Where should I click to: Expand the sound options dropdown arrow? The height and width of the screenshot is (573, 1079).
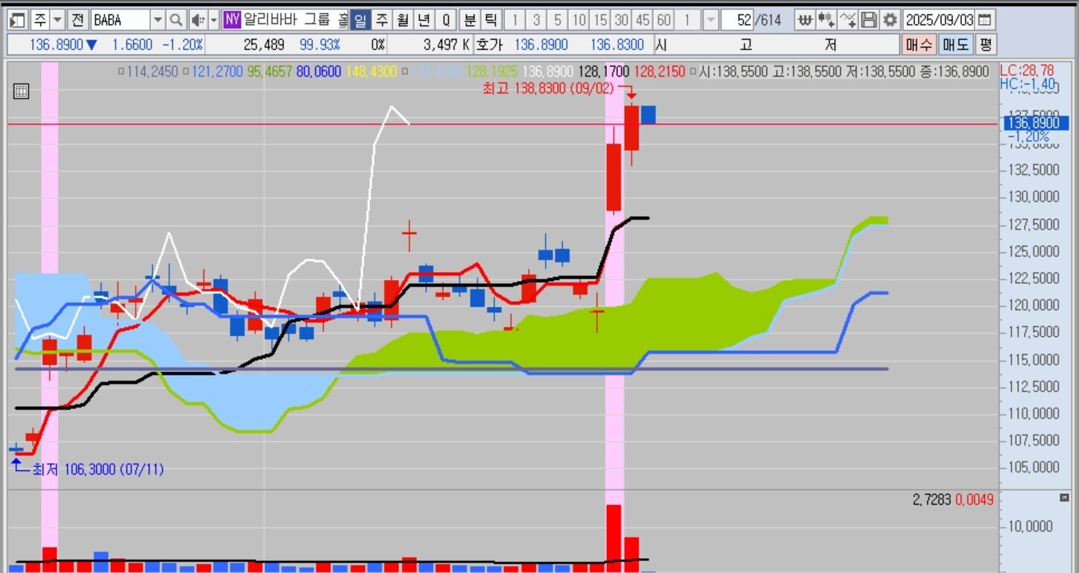tap(214, 19)
